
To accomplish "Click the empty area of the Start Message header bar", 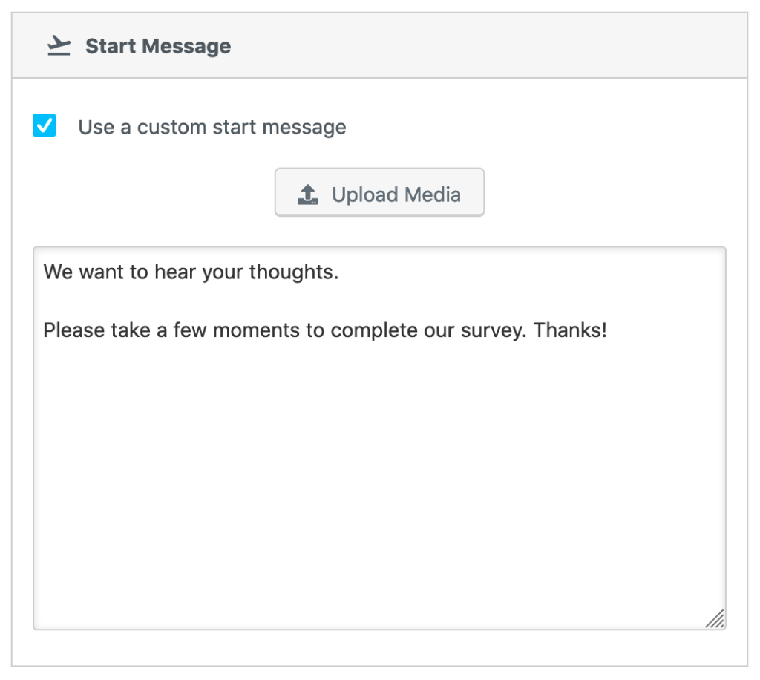I will [x=482, y=46].
